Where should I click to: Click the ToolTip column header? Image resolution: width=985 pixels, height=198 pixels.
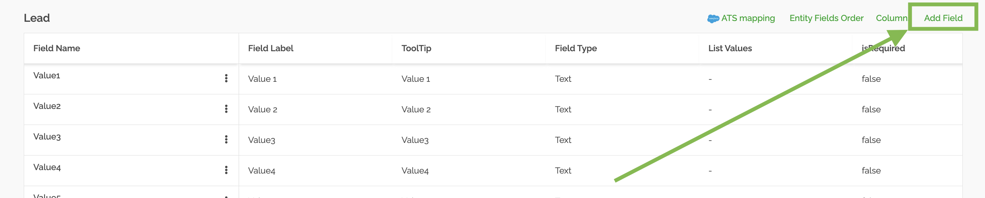point(416,48)
